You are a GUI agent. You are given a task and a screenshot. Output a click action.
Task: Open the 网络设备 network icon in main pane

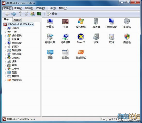pyautogui.click(x=65, y=39)
